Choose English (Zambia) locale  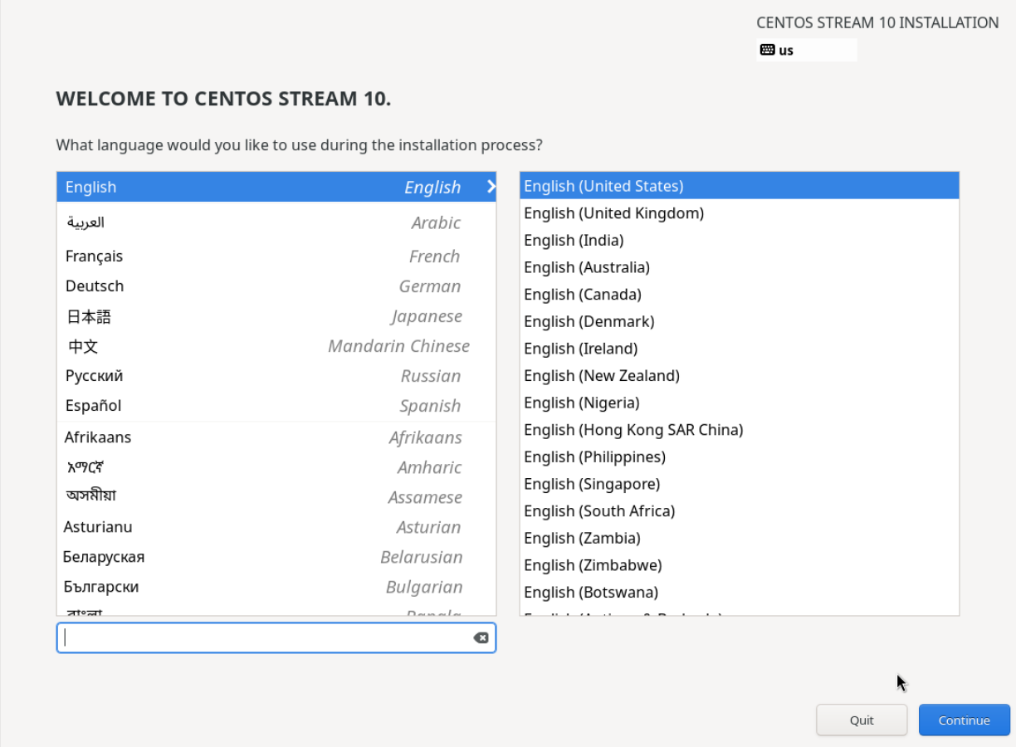pos(740,538)
